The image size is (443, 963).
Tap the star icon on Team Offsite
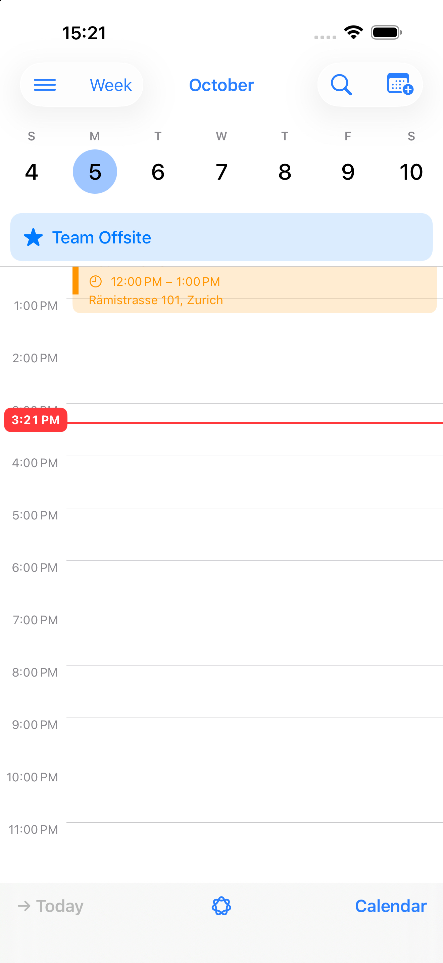tap(33, 237)
